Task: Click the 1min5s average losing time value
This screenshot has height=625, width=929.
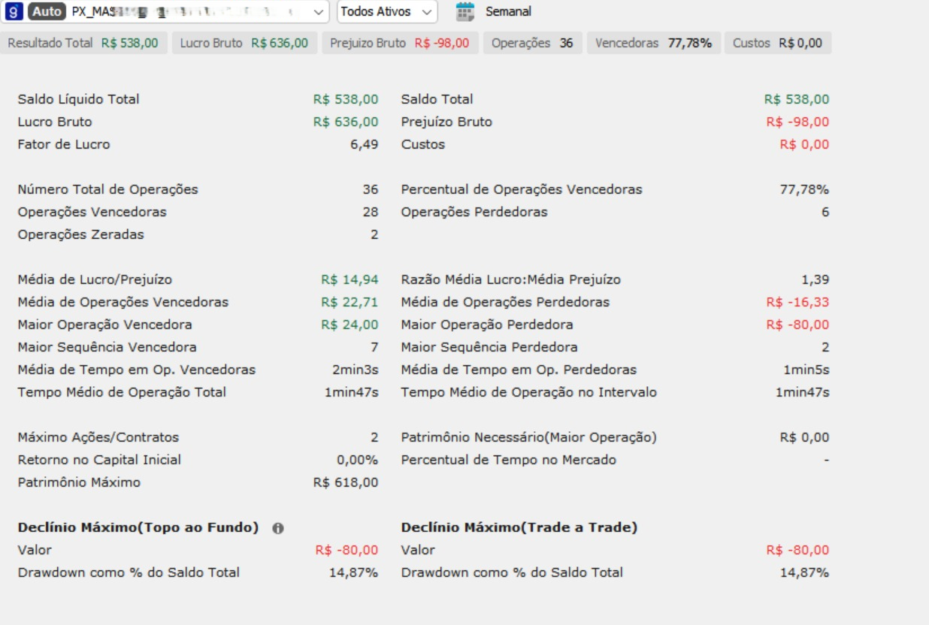Action: 806,370
